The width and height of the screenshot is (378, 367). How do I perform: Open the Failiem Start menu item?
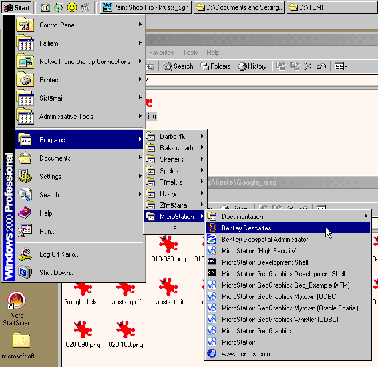tap(79, 43)
